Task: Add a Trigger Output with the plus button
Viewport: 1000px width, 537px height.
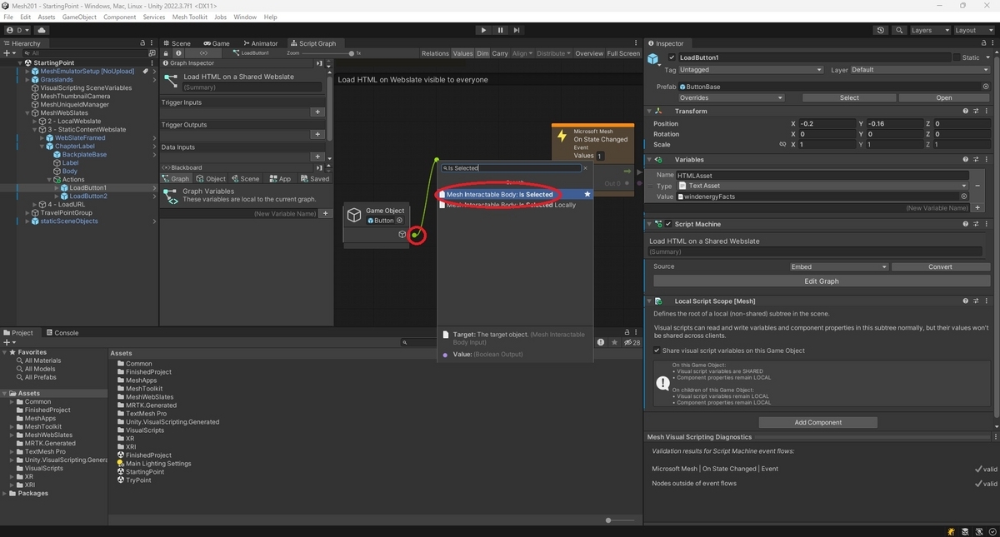Action: [317, 134]
